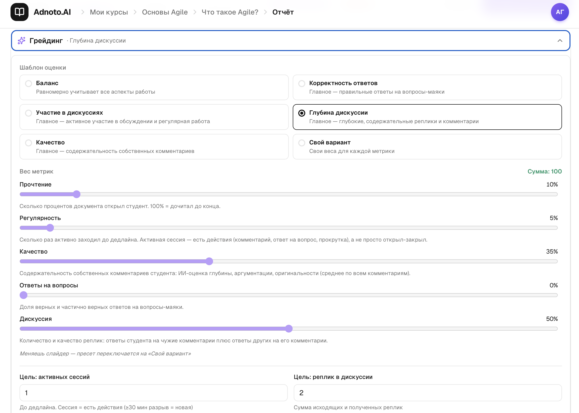Click the Adnoto.AI book logo icon

19,12
